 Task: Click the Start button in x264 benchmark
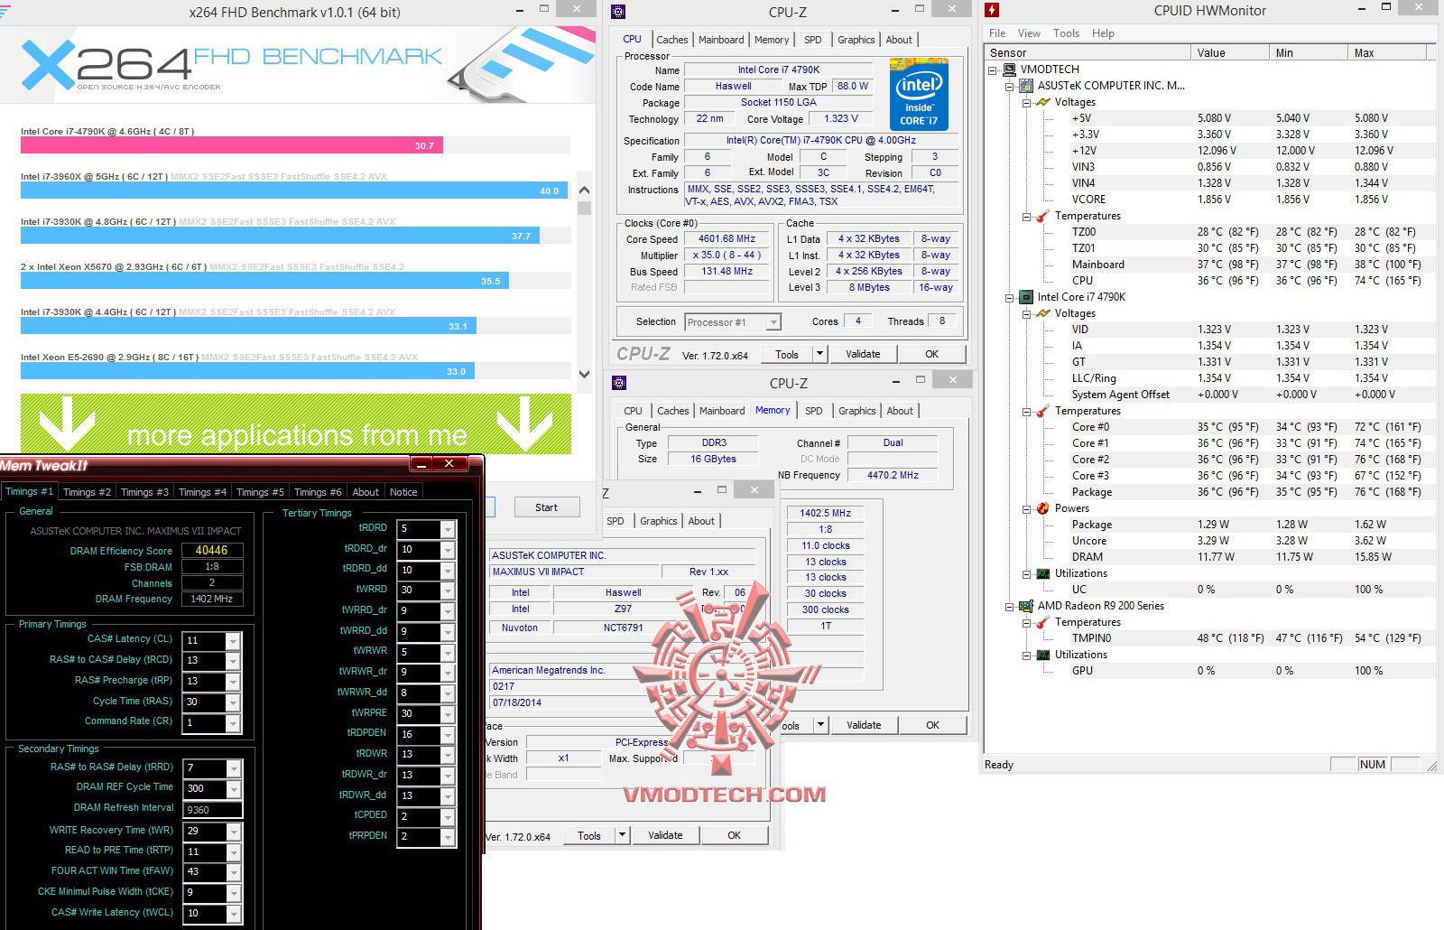[x=546, y=507]
